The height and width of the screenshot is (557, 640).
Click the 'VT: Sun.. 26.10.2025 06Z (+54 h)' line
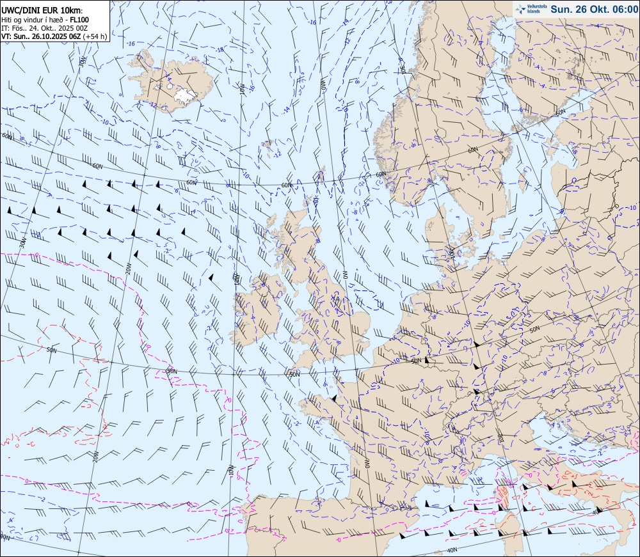(54, 36)
